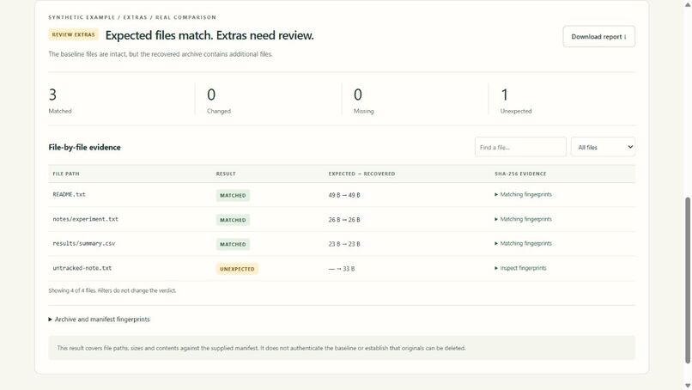Click the MATCHED badge for notes/experiment.txt
Viewport: 692px width, 390px height.
pos(233,220)
